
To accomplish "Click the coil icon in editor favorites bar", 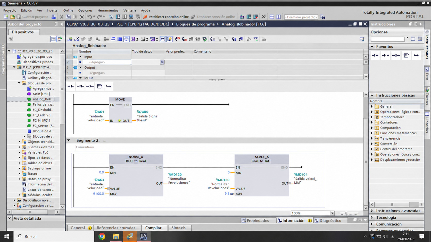I will (x=90, y=86).
